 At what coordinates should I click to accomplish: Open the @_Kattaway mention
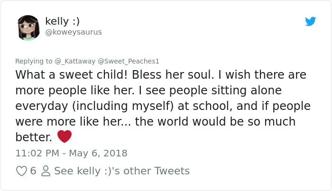pyautogui.click(x=75, y=61)
